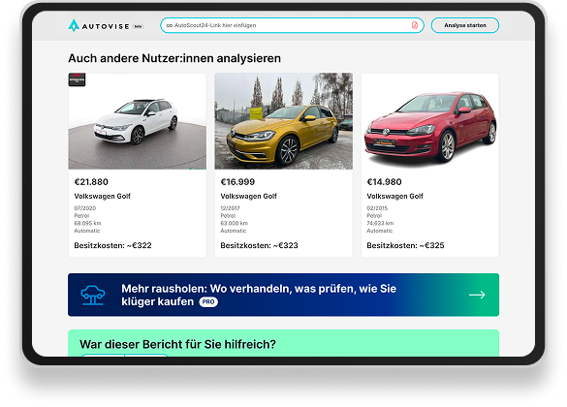Open the Mehr rausholen PRO banner
Screen dimensions: 567x407
point(283,295)
